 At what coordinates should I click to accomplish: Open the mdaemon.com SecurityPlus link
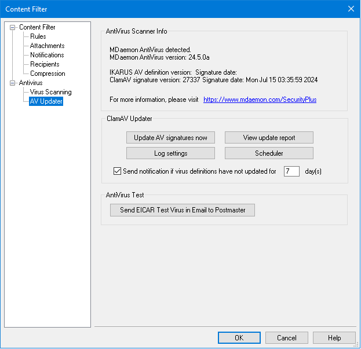pos(260,100)
